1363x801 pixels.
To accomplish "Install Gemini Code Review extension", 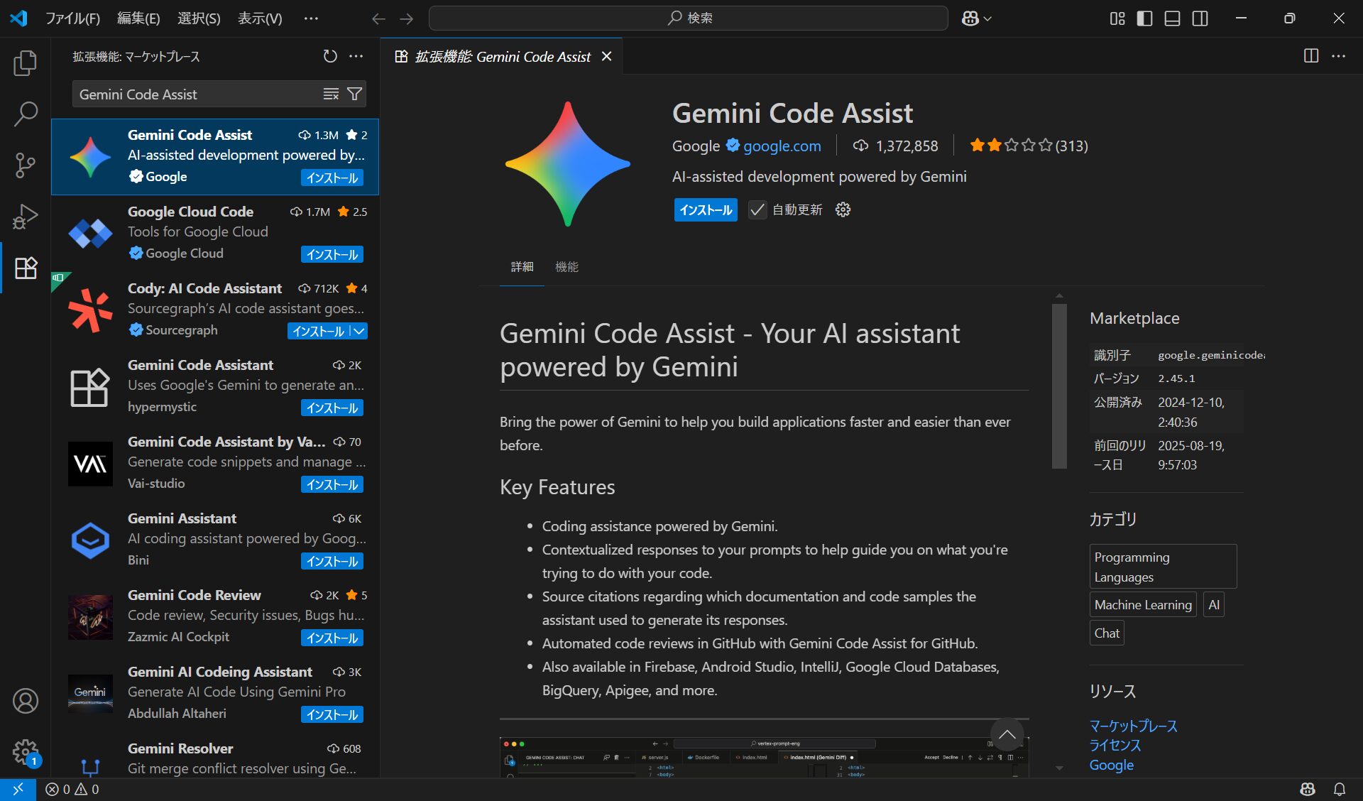I will point(332,638).
